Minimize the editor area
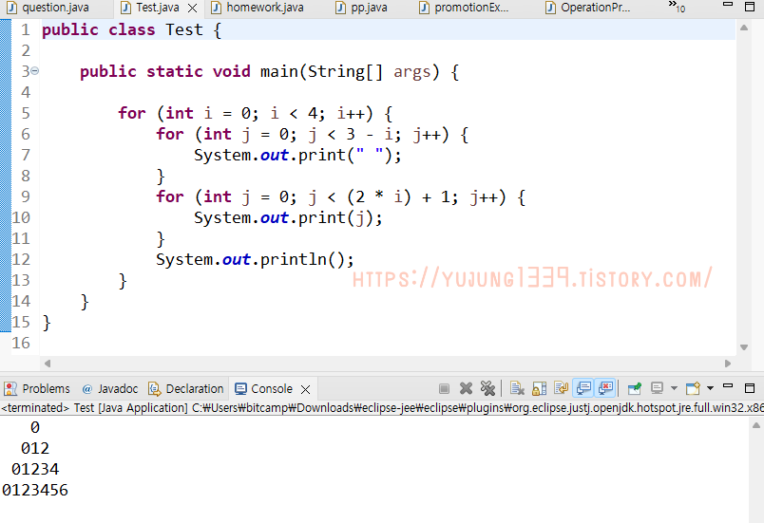Image resolution: width=764 pixels, height=523 pixels. [728, 5]
